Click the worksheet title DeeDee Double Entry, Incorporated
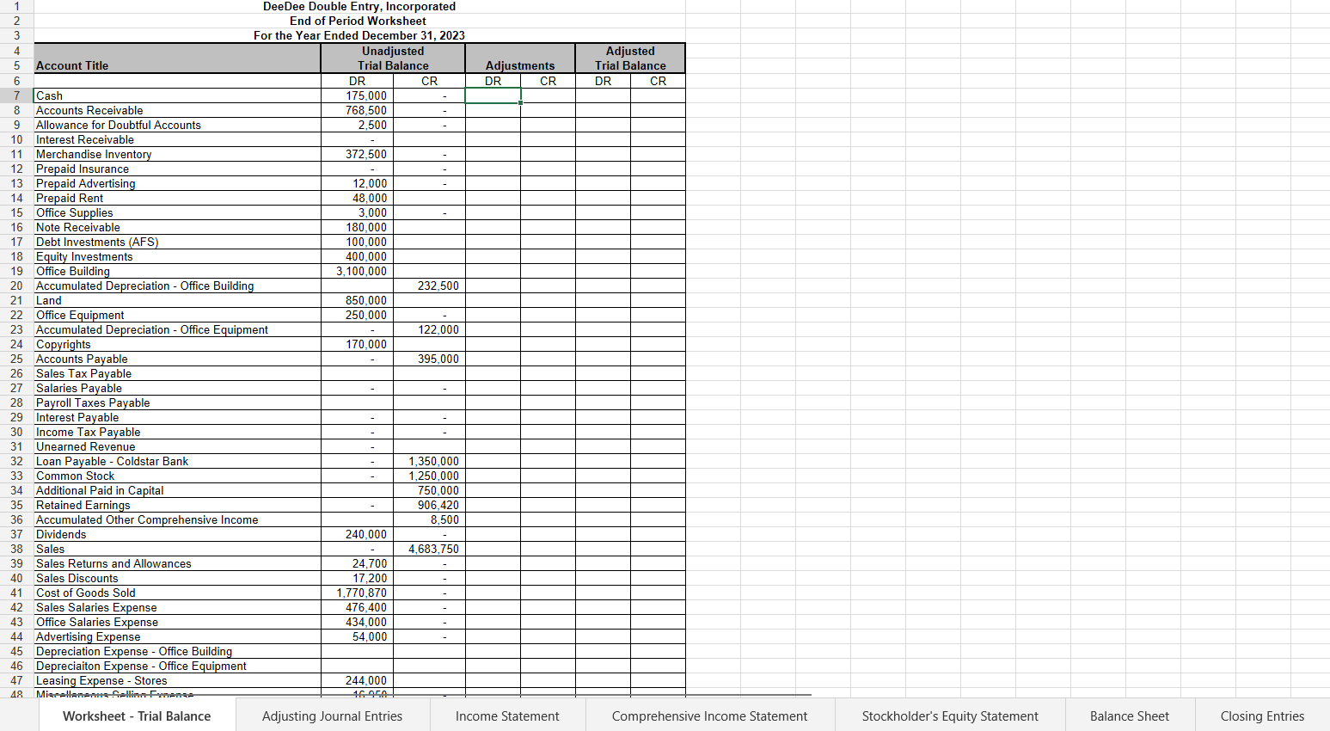The height and width of the screenshot is (731, 1330). coord(359,6)
